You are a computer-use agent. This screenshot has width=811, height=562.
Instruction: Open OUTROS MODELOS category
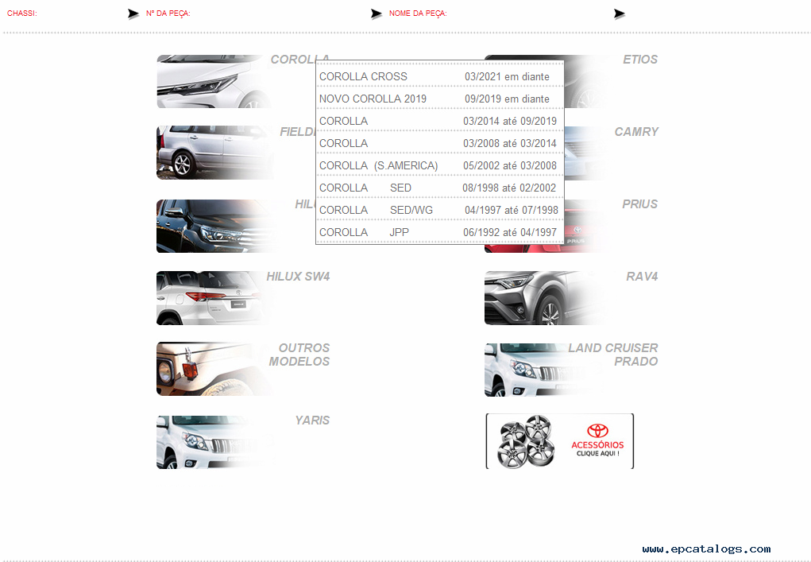(213, 370)
